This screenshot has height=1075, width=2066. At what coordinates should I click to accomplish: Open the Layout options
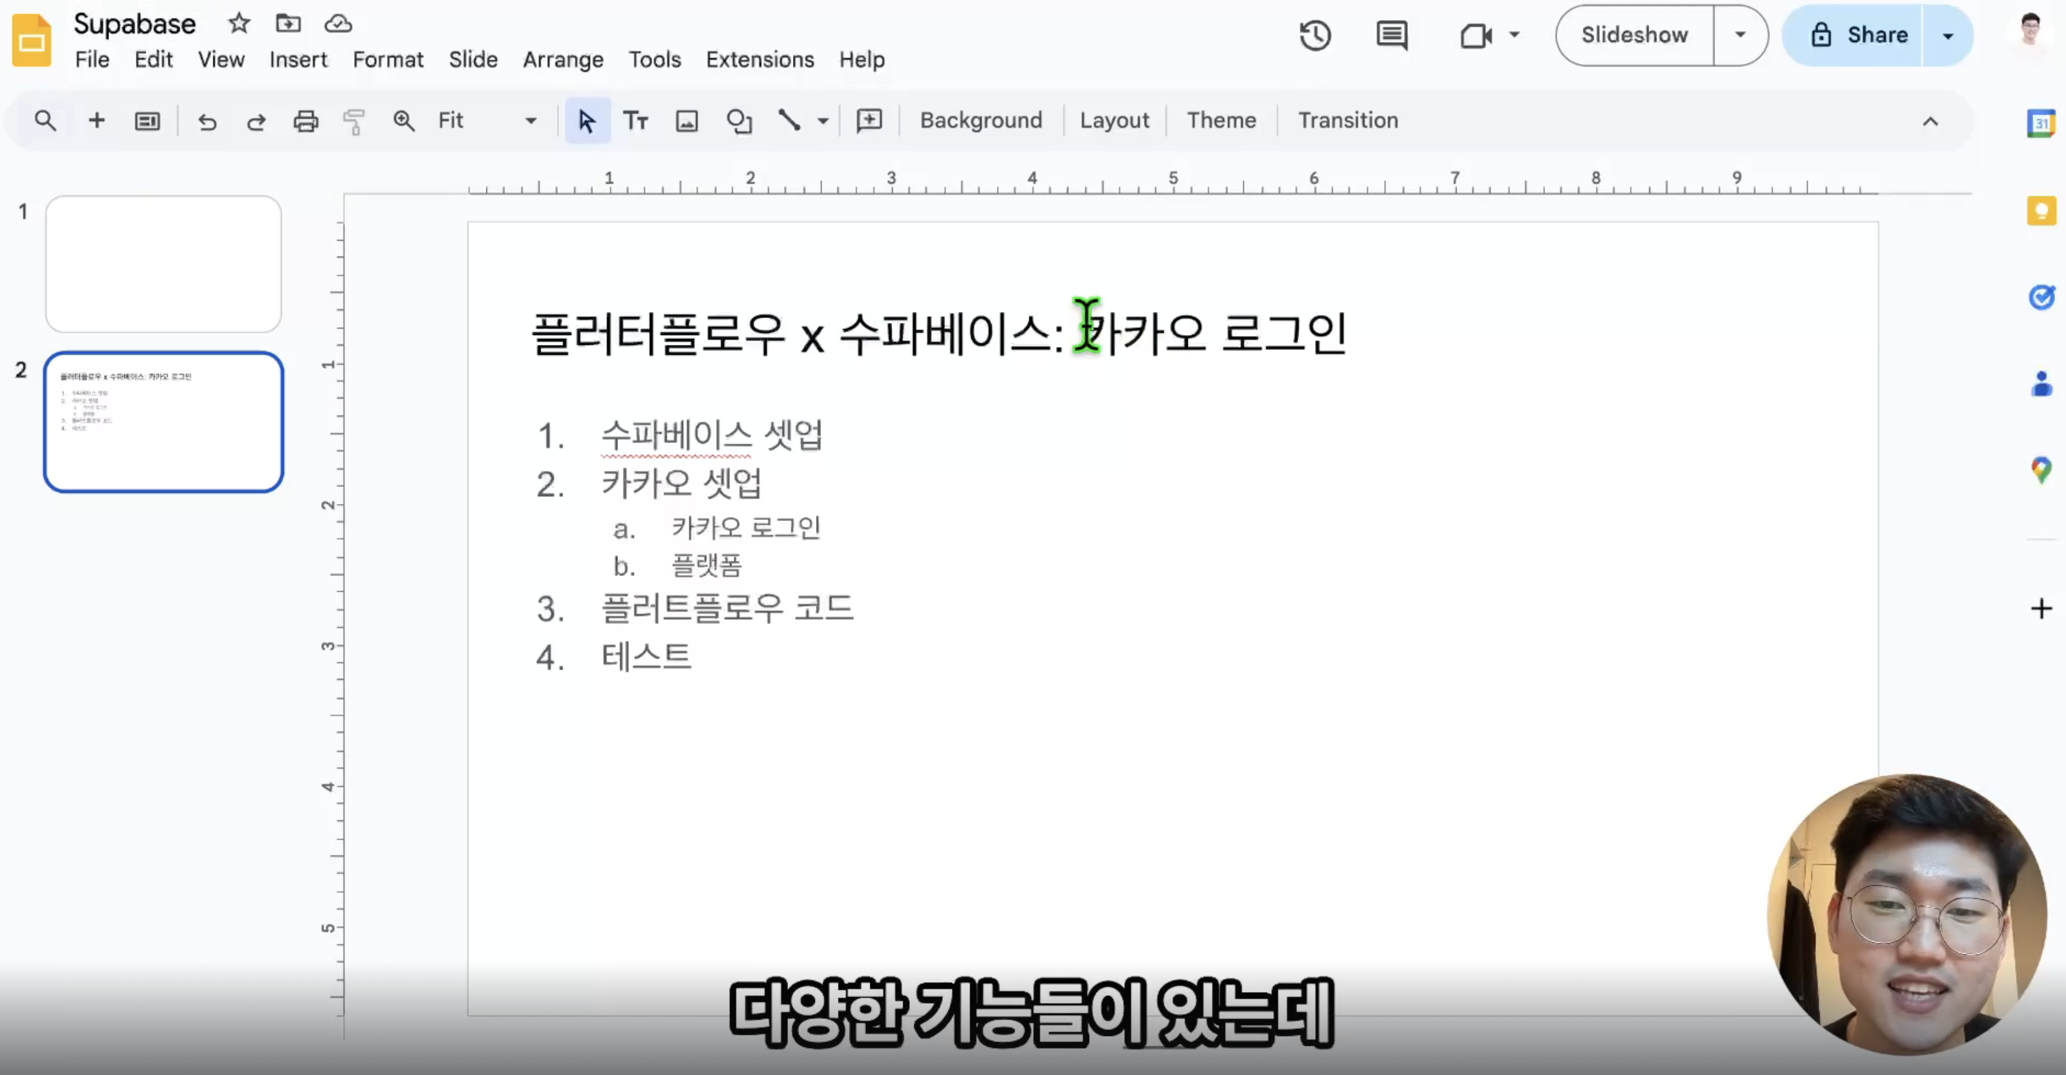[x=1114, y=120]
